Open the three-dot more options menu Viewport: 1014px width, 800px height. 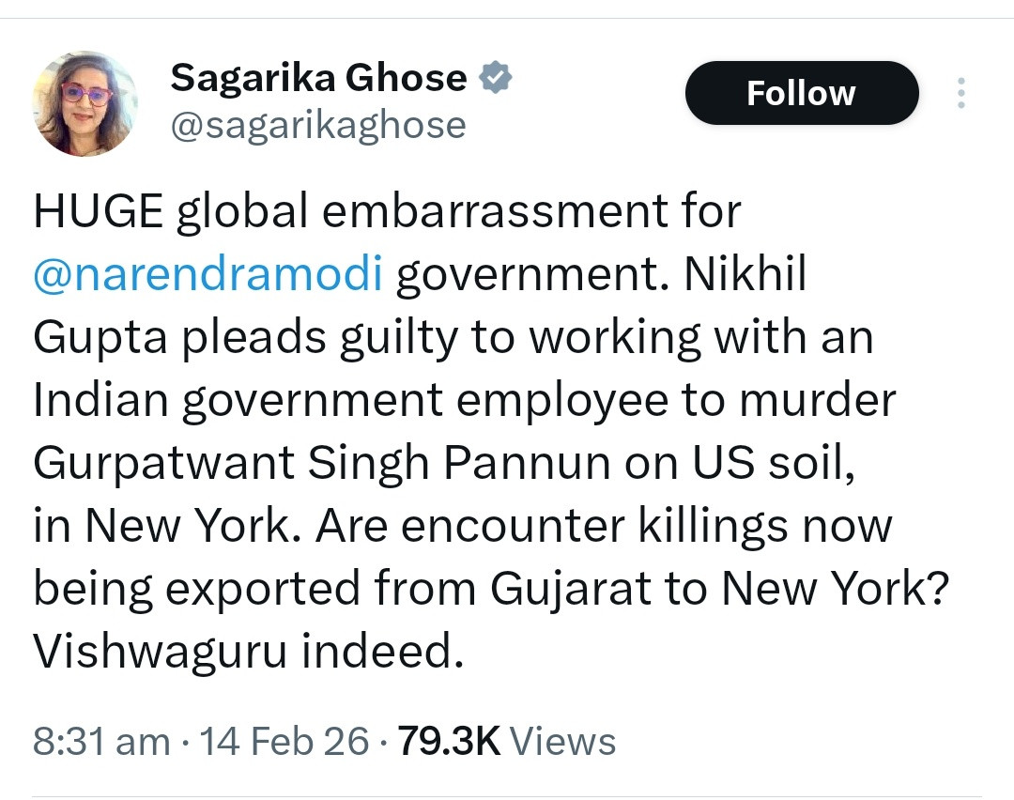[x=960, y=93]
